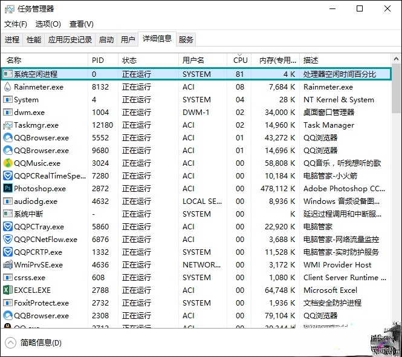Click the 系统中断 process icon
Image resolution: width=402 pixels, height=357 pixels.
tap(8, 214)
